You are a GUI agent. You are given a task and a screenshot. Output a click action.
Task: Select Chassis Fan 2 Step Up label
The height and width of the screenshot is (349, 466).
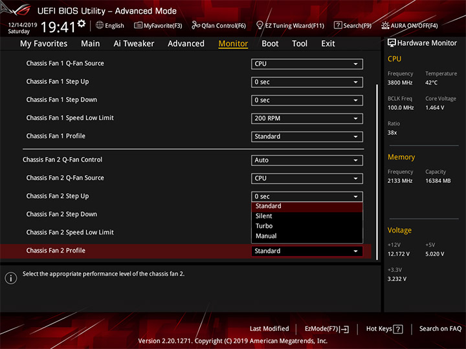pyautogui.click(x=58, y=196)
